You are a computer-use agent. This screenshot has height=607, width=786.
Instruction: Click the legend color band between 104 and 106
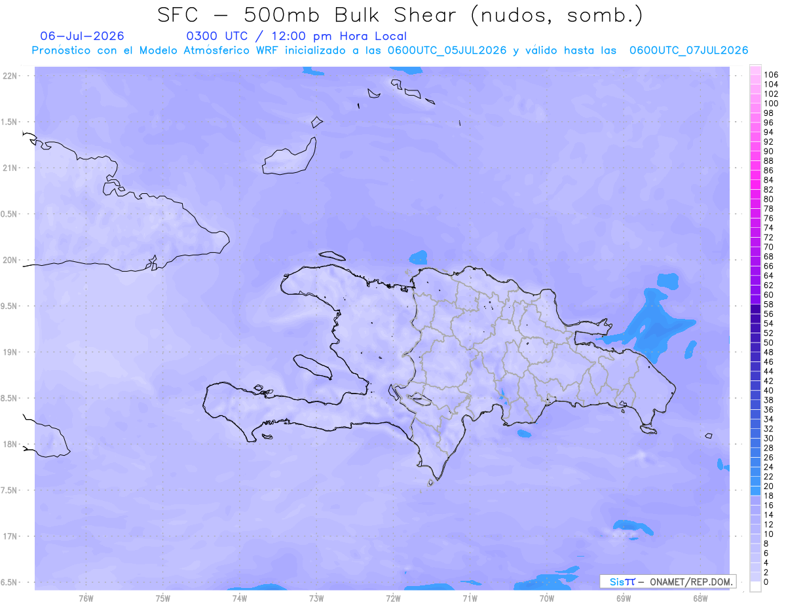click(755, 79)
